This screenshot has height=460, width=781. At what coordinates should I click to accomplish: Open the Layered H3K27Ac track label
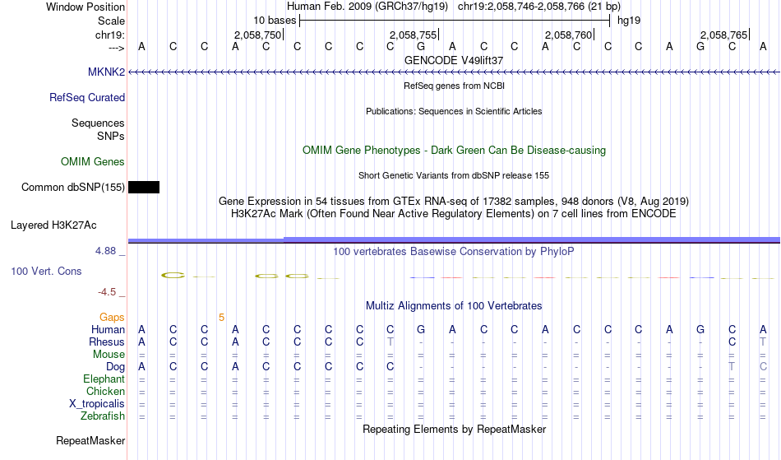[x=53, y=225]
